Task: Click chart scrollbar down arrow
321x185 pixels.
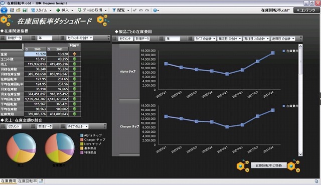Action: point(300,154)
